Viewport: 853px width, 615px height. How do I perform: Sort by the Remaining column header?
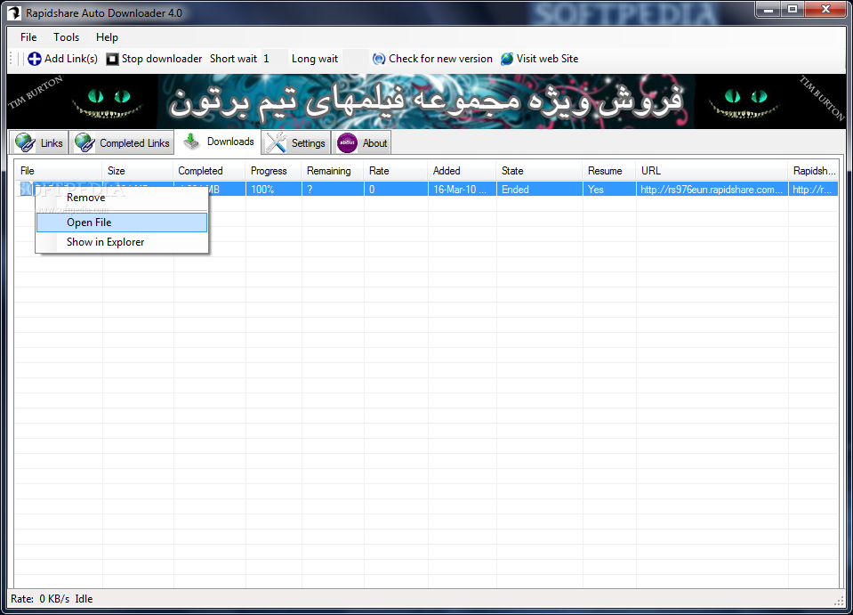333,171
